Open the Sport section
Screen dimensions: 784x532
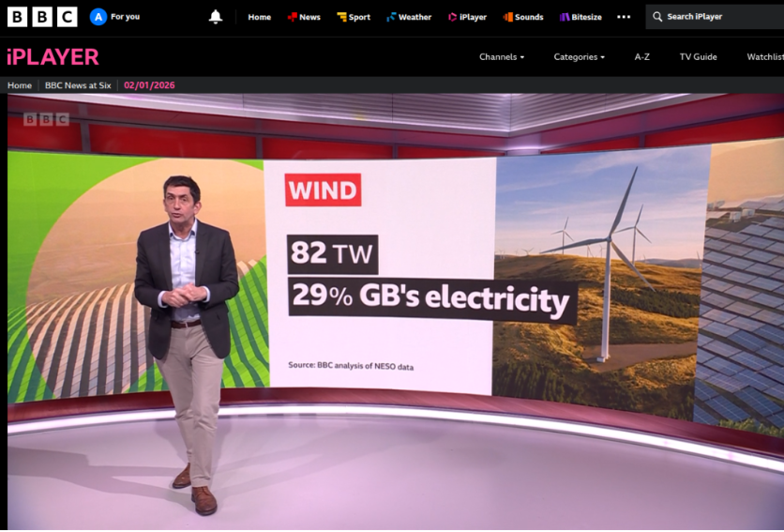(354, 17)
